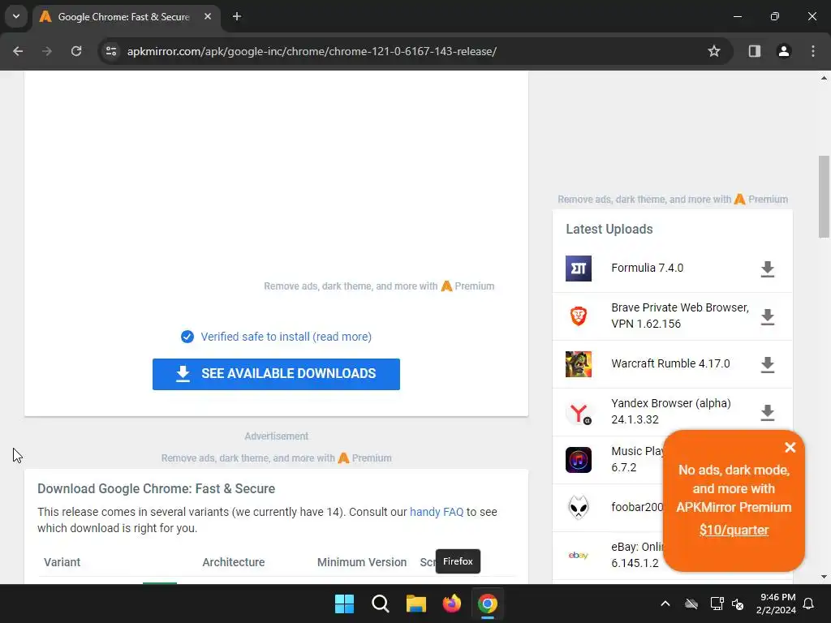Viewport: 831px width, 623px height.
Task: Open the Chrome three-dot menu
Action: (x=813, y=51)
